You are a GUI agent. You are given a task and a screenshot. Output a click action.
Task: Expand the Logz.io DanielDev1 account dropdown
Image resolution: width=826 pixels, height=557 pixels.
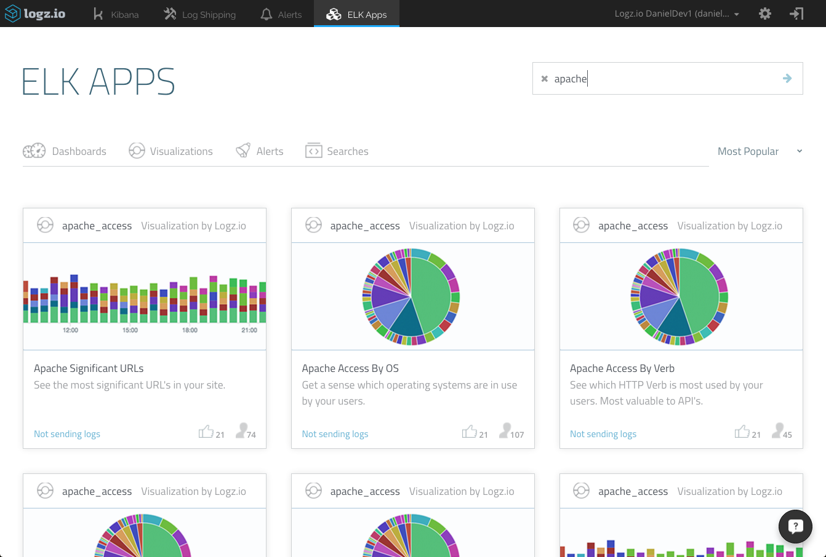click(x=677, y=14)
